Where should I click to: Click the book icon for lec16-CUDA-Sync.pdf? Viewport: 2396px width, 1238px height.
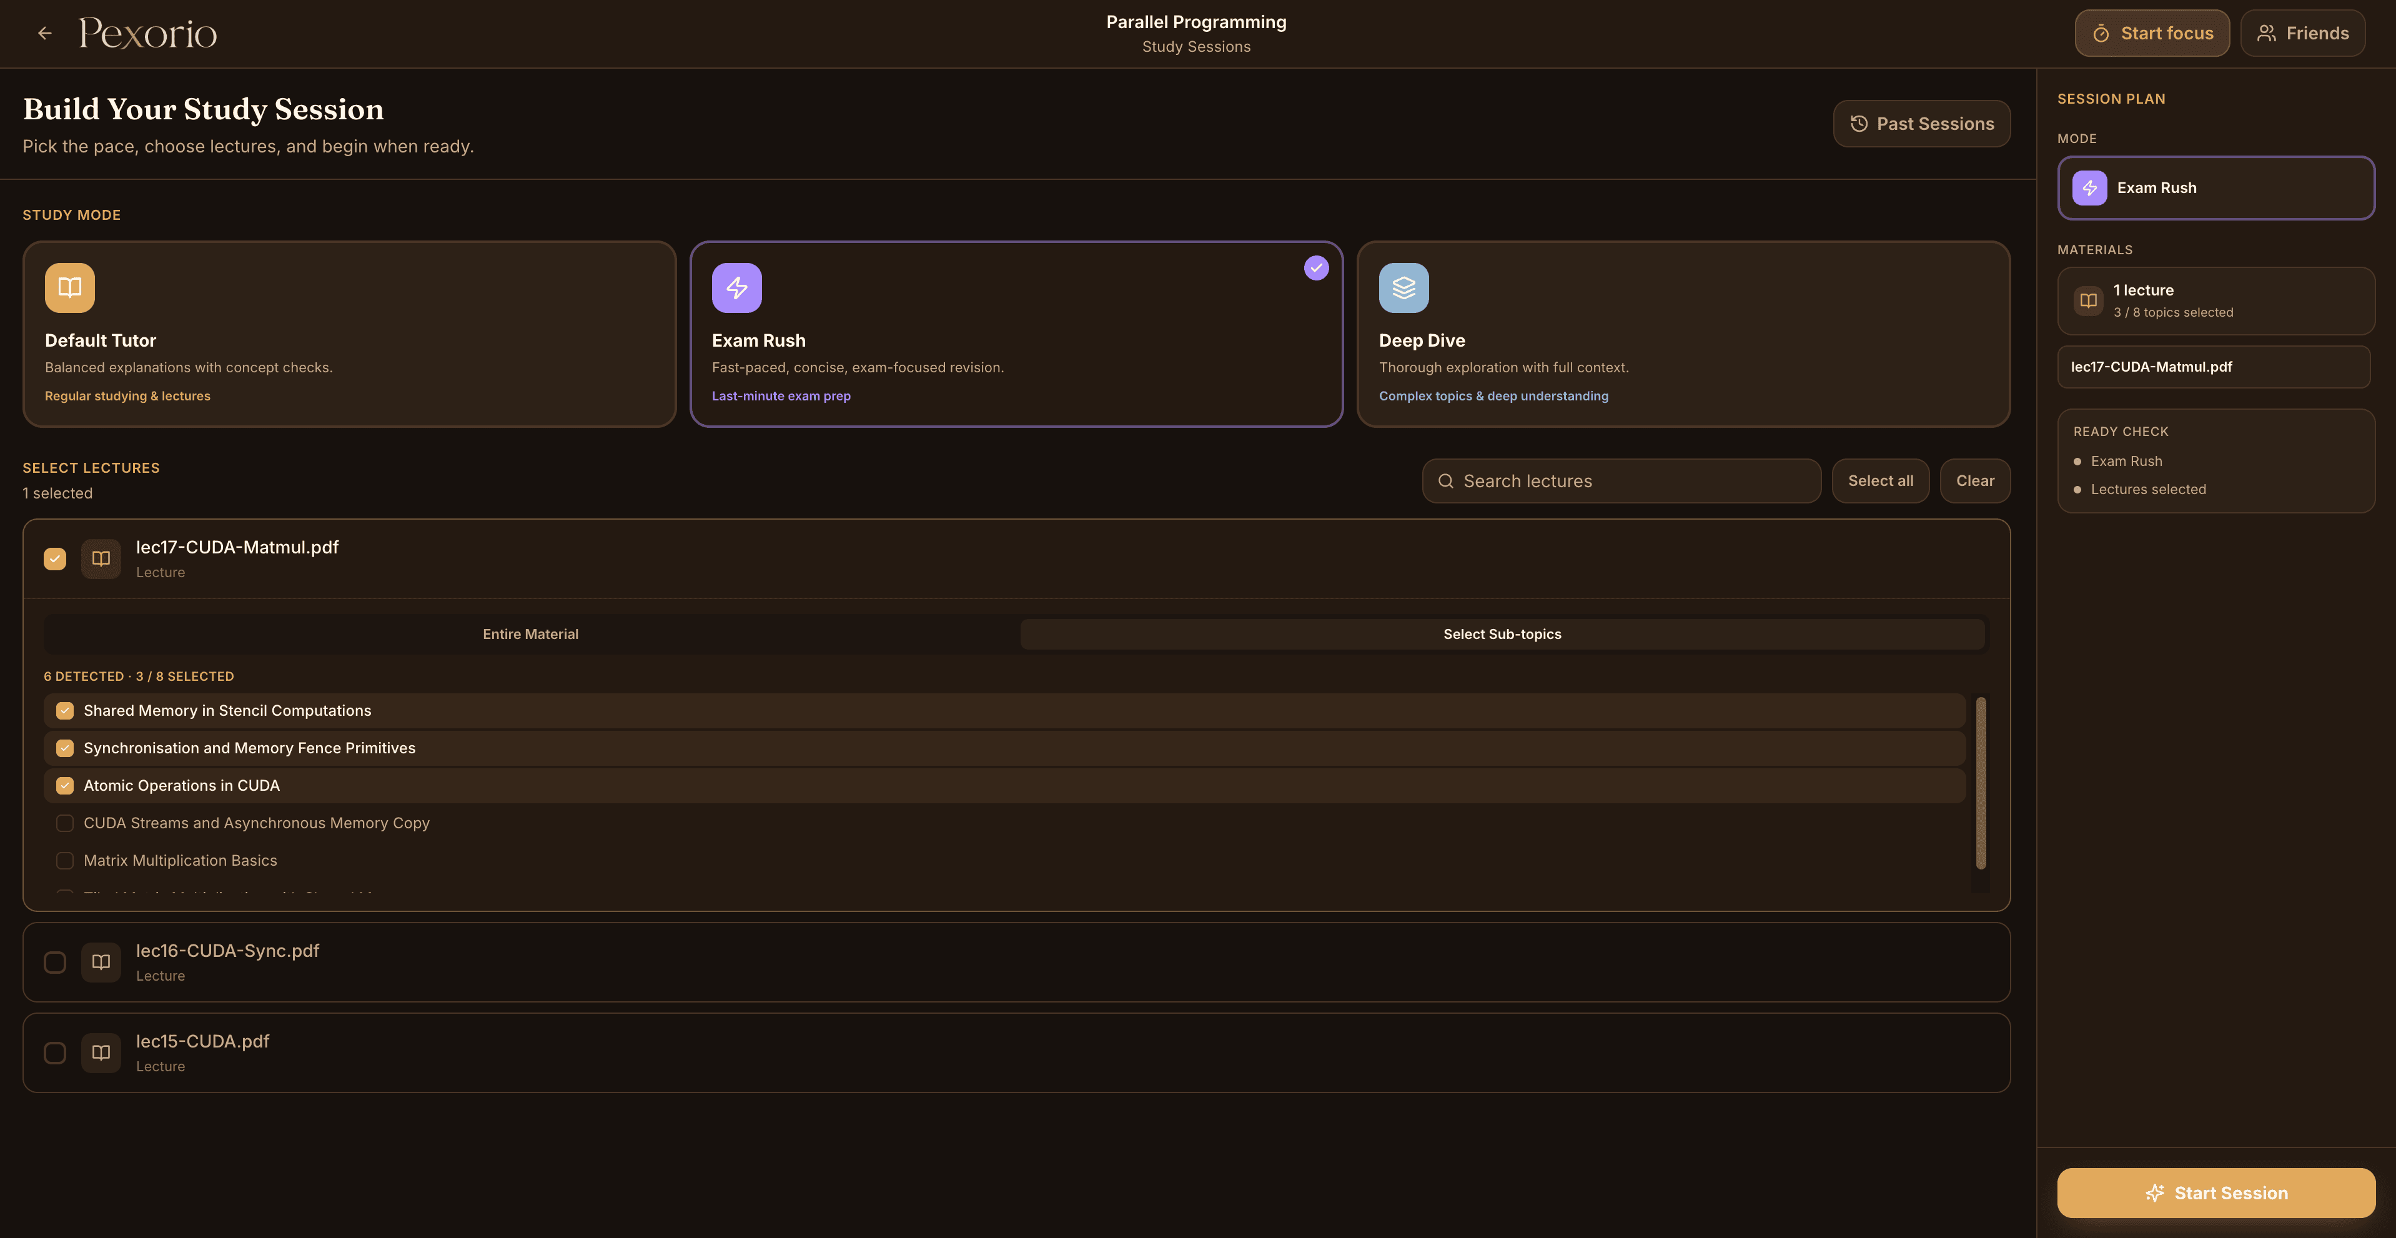(101, 962)
